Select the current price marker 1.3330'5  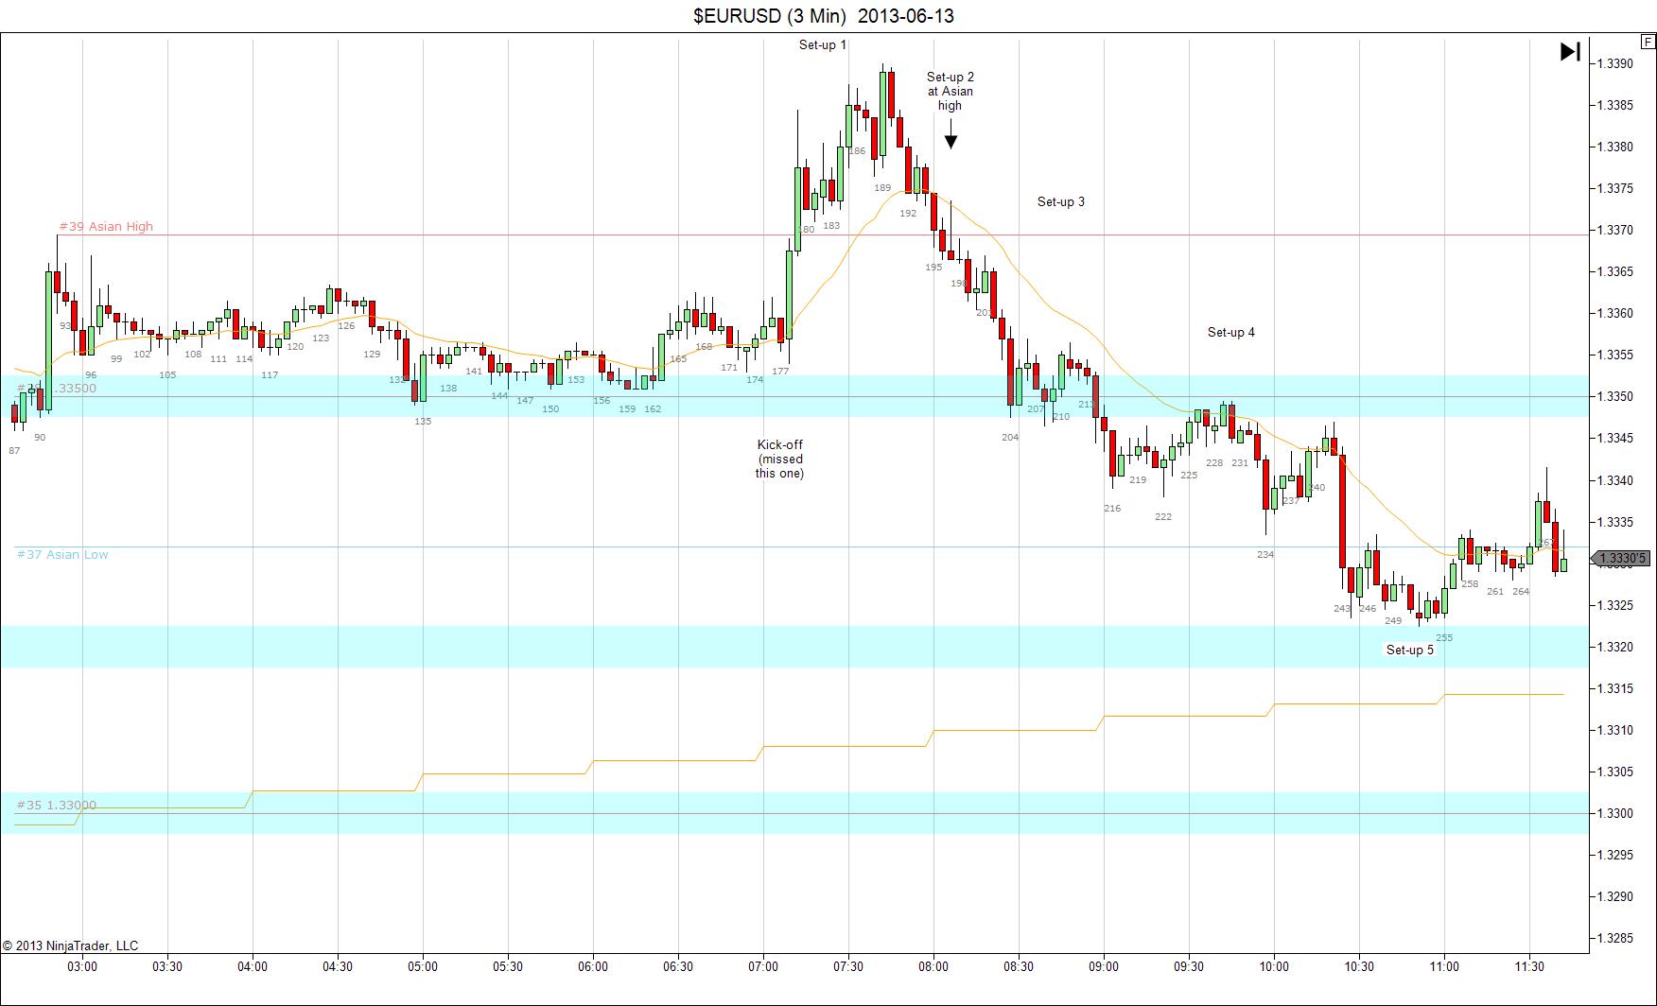(1622, 559)
